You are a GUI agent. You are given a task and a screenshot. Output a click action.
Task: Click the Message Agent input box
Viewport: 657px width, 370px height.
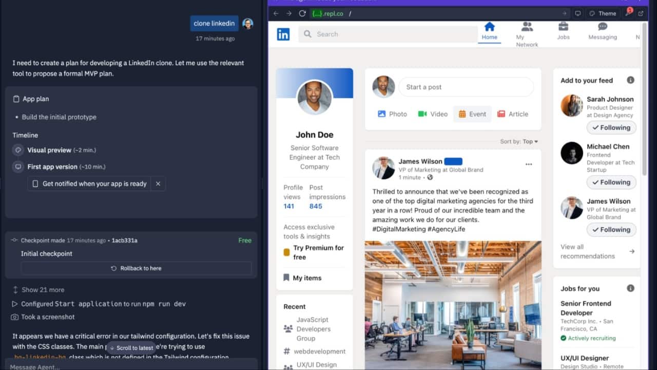pos(131,365)
